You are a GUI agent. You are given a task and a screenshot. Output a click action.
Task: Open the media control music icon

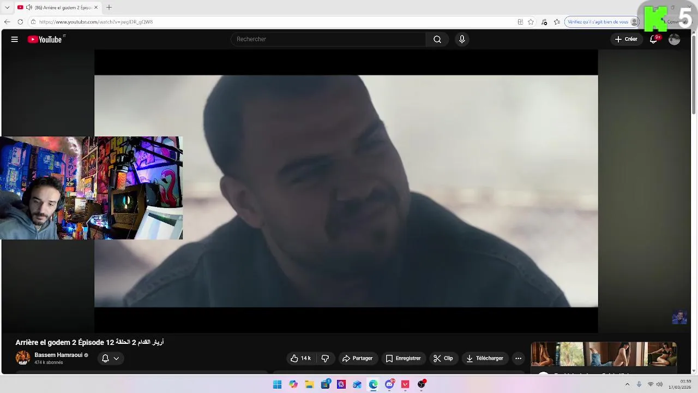[544, 22]
